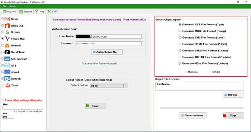
Task: Choose Generate MHTML File Format option
Action: click(180, 57)
